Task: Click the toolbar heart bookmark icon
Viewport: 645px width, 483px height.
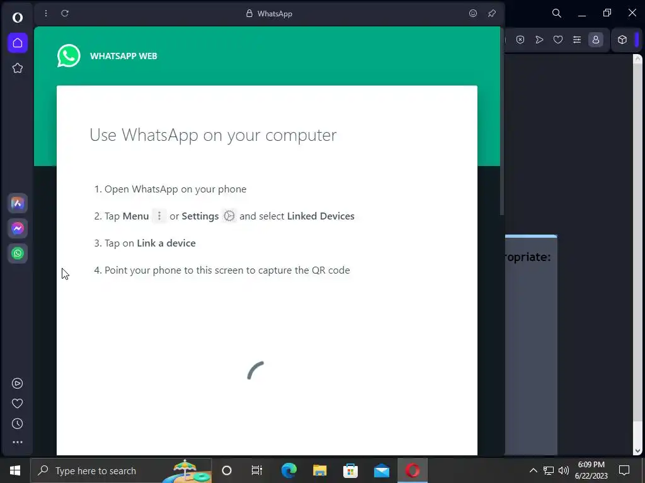Action: tap(558, 40)
